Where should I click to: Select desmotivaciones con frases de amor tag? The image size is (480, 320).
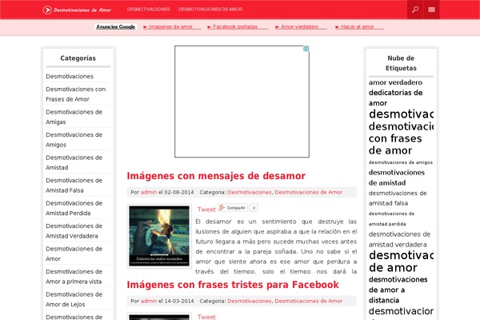pos(401,138)
